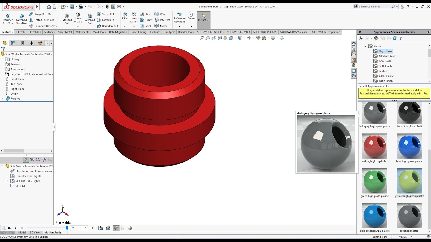Open the Surfaces tab

[49, 32]
